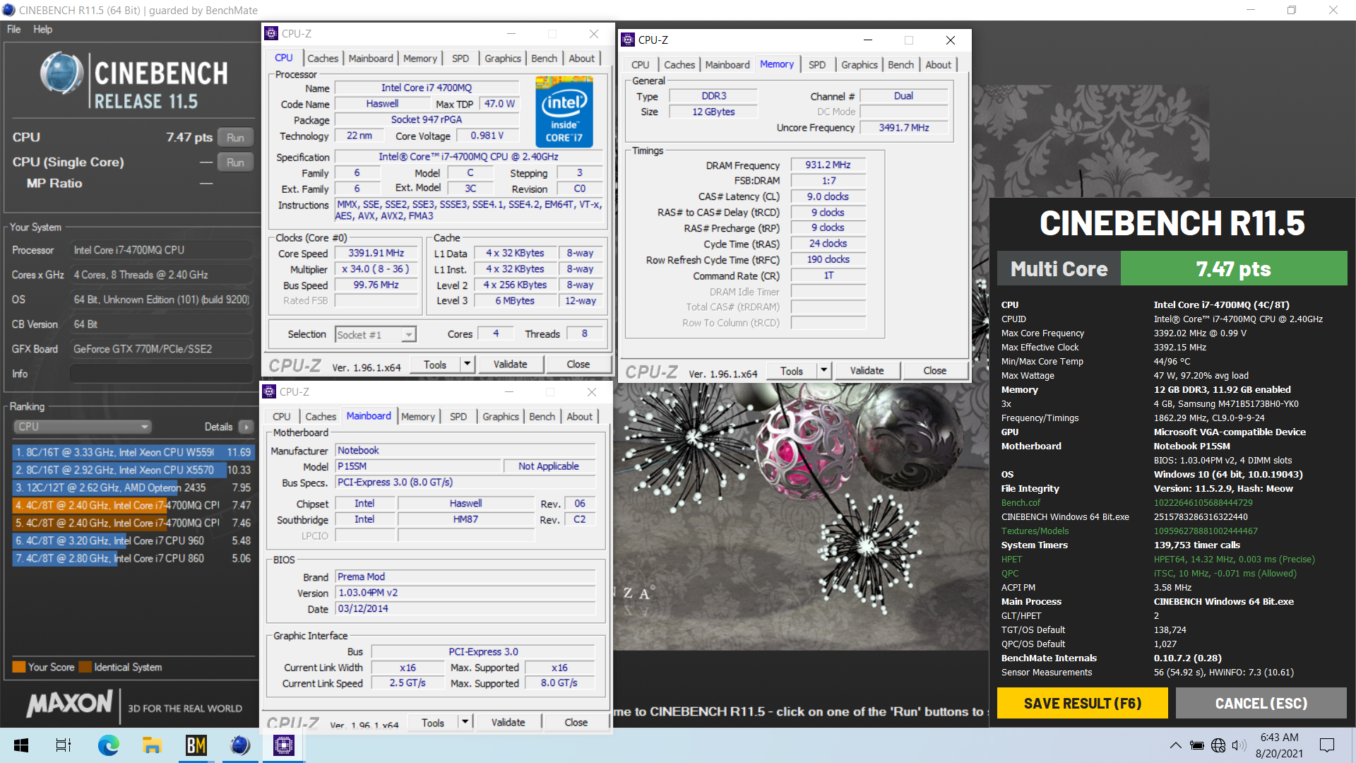The width and height of the screenshot is (1356, 763).
Task: Click the taskbar clock showing 6:43 AM
Action: tap(1279, 745)
